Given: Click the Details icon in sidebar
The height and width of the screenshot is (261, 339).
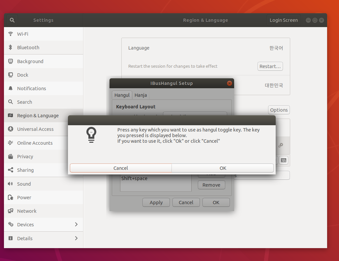Looking at the screenshot, I should click(x=10, y=238).
